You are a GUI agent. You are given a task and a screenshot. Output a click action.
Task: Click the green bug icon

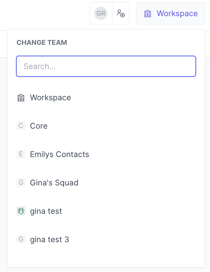21,211
